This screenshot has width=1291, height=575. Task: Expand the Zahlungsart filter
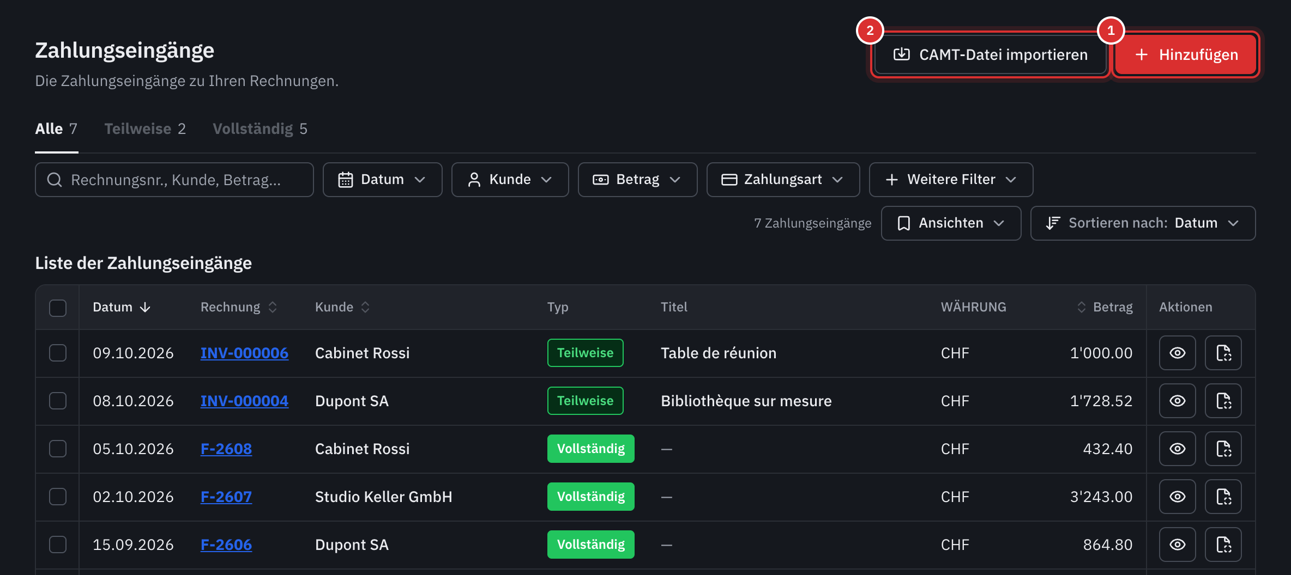783,180
